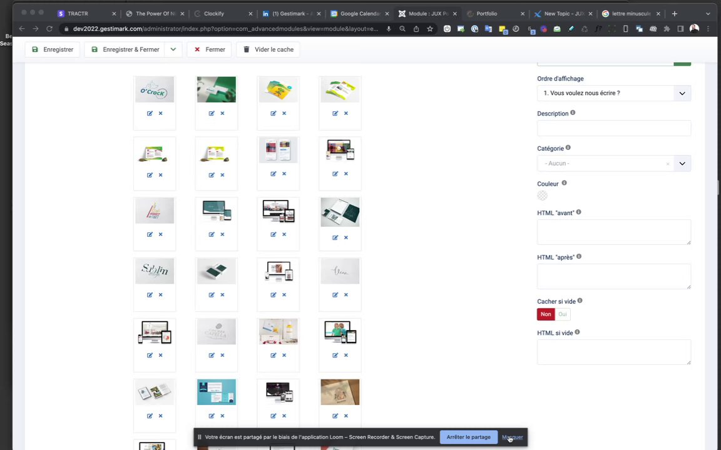Set Cacher si vide to Oui
Screen dimensions: 721x450
pos(563,314)
